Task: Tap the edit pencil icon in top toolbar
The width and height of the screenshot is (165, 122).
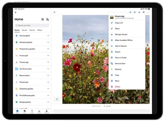Action: [130, 12]
